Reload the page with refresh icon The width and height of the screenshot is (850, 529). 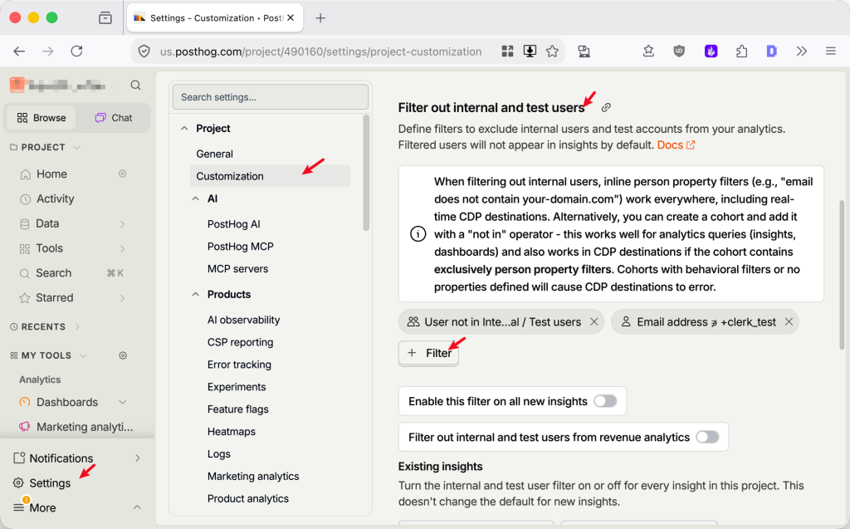77,51
